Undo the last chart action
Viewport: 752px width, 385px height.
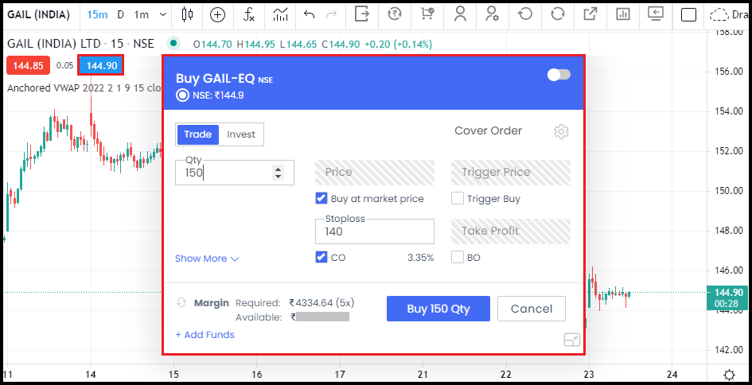(309, 14)
